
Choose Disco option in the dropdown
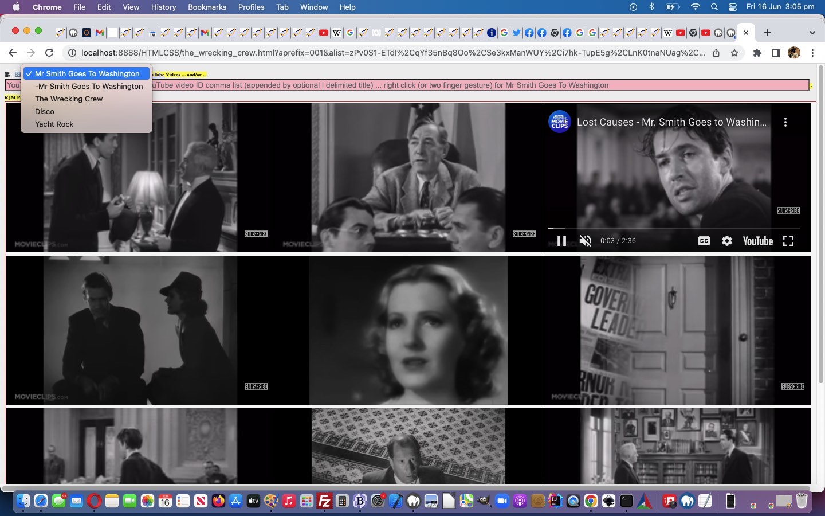pyautogui.click(x=45, y=111)
